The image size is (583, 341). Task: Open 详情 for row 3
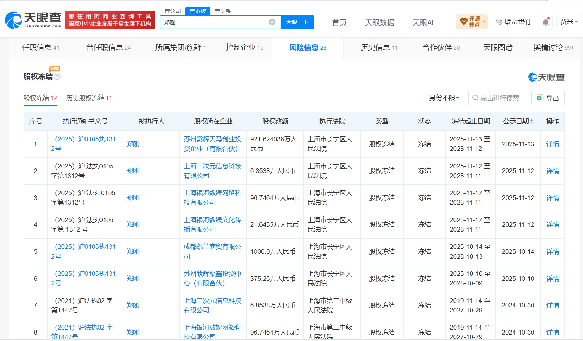point(553,198)
